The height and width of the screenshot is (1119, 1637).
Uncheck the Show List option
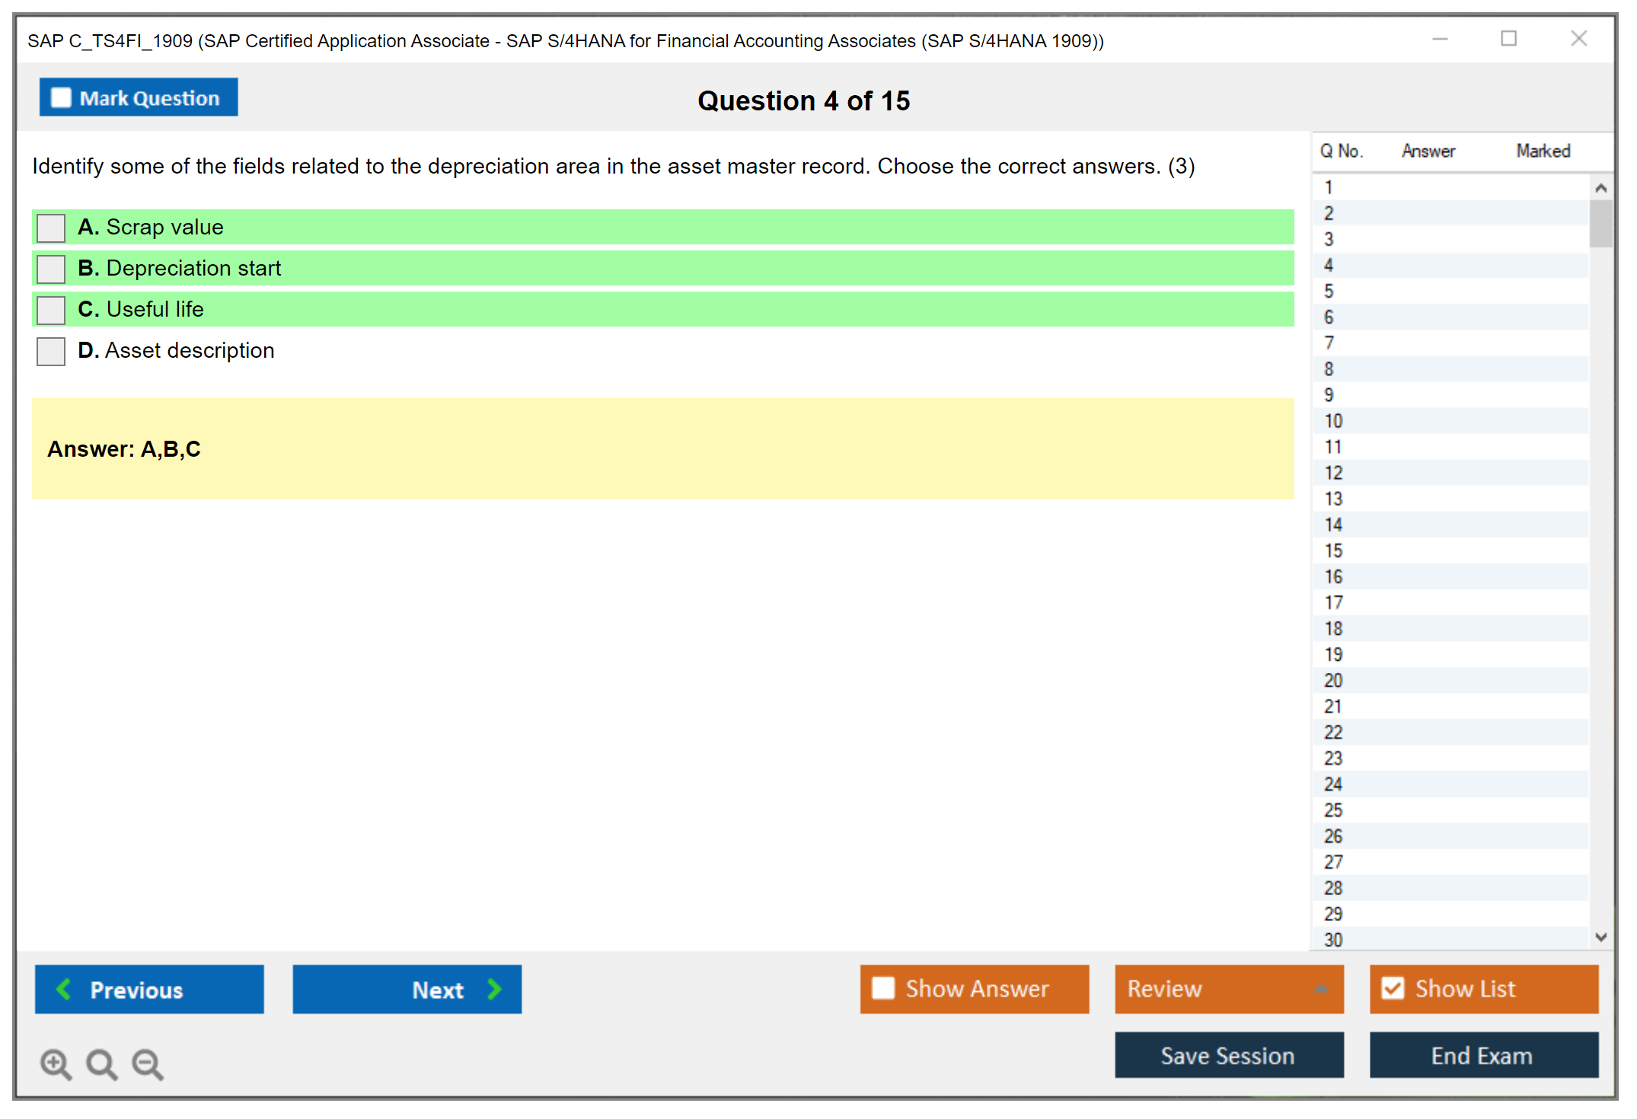pos(1393,988)
